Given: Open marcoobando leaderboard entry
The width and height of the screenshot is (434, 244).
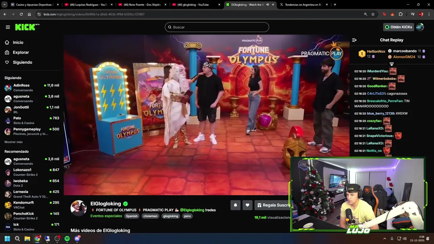Looking at the screenshot, I should (x=406, y=51).
